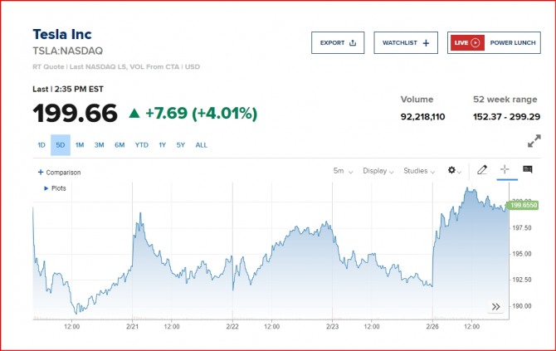Select the YTD time range
The image size is (556, 351).
142,145
